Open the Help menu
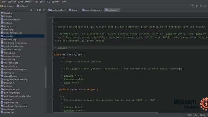Viewport: 208px width, 117px height. [x=64, y=2]
